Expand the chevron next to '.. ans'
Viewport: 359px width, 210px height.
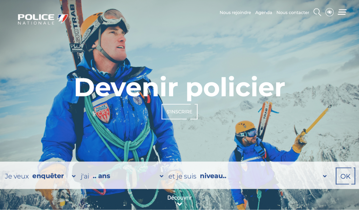tap(161, 176)
